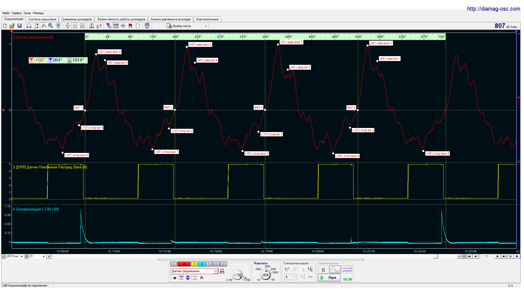Toggle the grid table icon
Viewport: 524px width, 289px height.
click(x=116, y=26)
